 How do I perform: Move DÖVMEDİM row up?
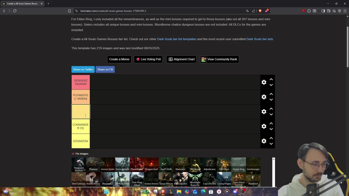(271, 138)
